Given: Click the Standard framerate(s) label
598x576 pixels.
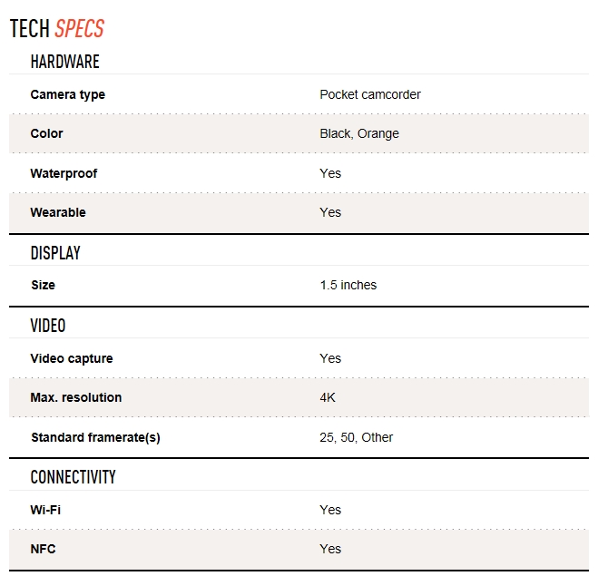Looking at the screenshot, I should 95,437.
